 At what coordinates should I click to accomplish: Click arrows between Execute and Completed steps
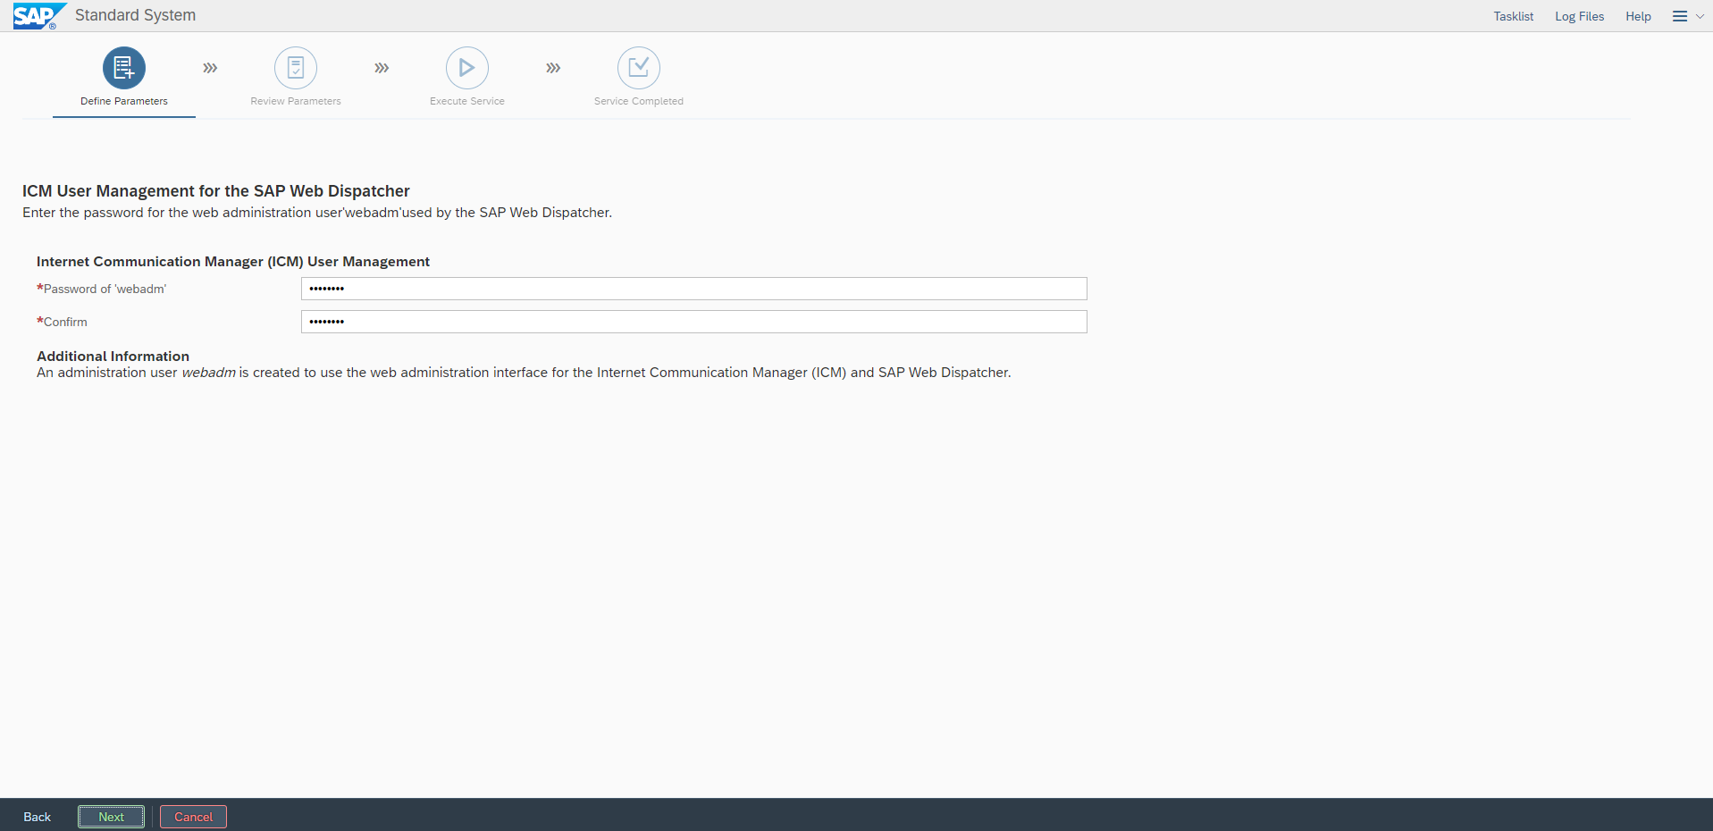click(553, 68)
